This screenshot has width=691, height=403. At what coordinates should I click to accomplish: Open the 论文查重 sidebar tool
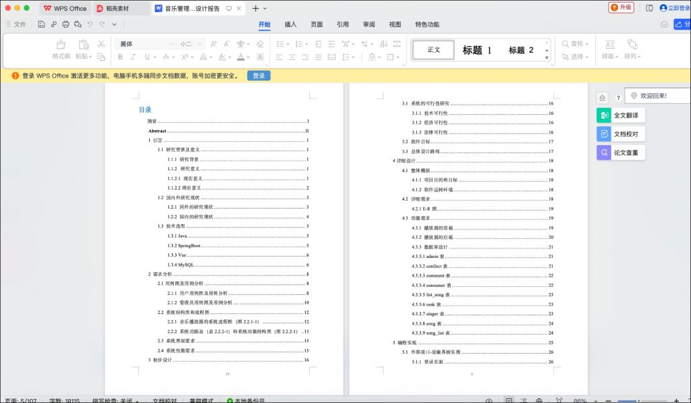click(620, 152)
